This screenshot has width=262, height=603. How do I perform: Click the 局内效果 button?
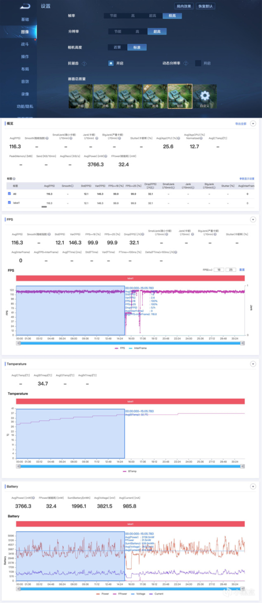(184, 6)
